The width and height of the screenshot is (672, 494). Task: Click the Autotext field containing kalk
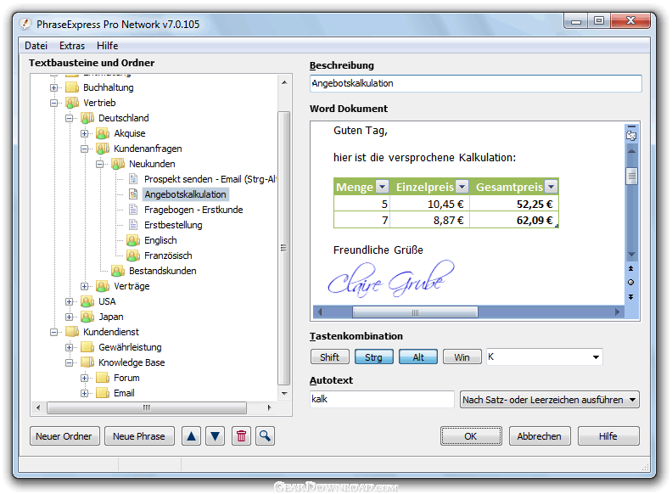[x=382, y=399]
